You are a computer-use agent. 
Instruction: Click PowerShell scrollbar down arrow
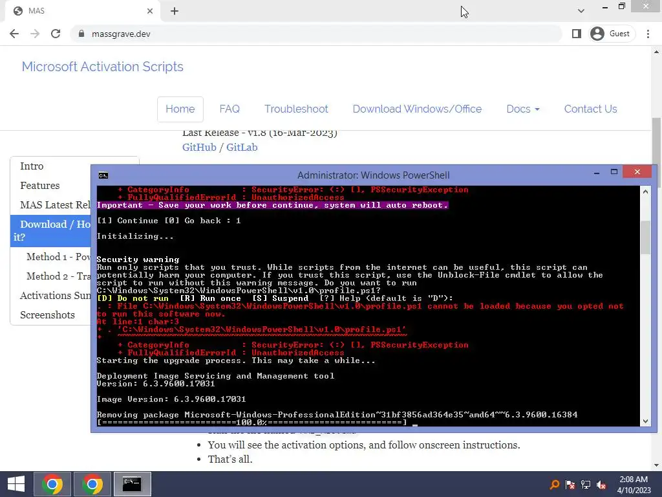point(645,421)
